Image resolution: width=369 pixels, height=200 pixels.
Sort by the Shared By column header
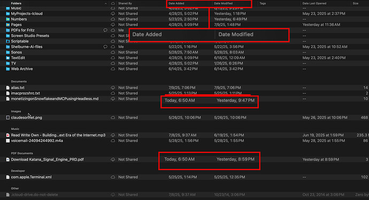tap(125, 3)
